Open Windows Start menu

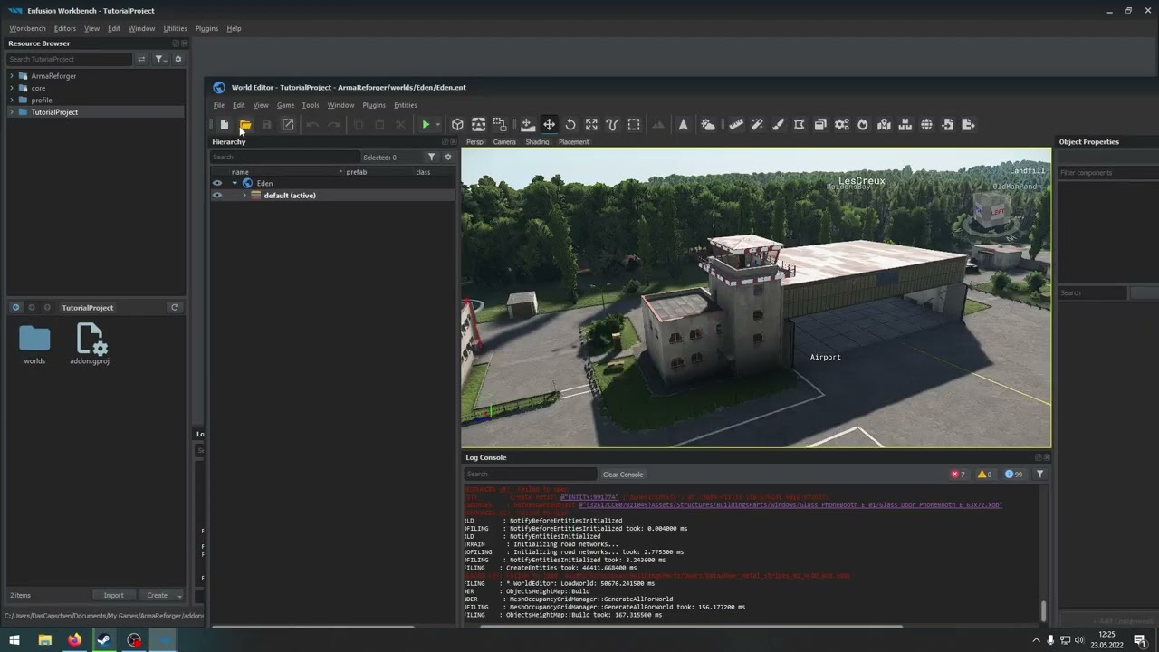click(x=14, y=640)
